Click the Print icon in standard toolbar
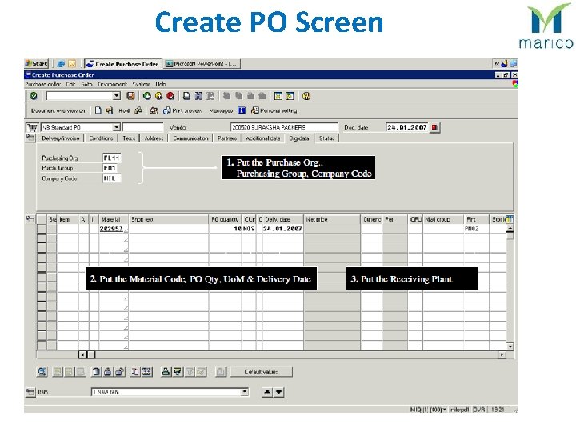Viewport: 576px width, 432px height. (x=186, y=96)
